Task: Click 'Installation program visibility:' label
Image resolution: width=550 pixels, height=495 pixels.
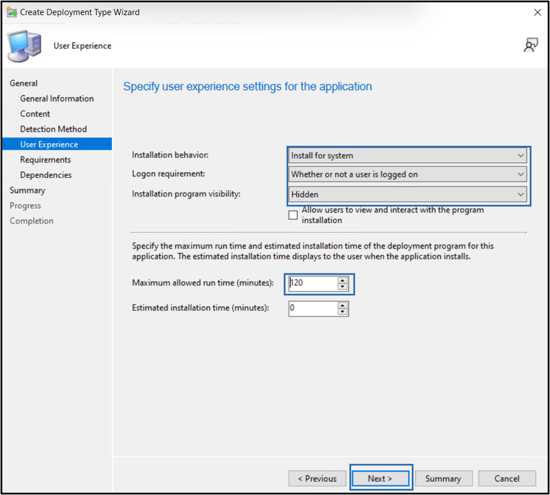Action: (x=186, y=194)
